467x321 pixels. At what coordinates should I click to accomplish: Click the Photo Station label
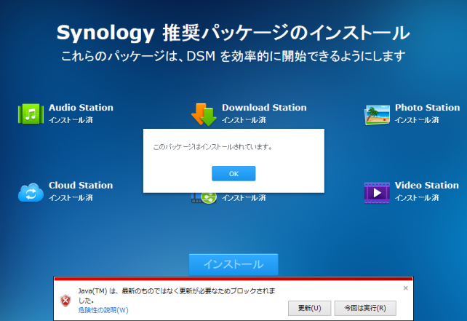428,108
